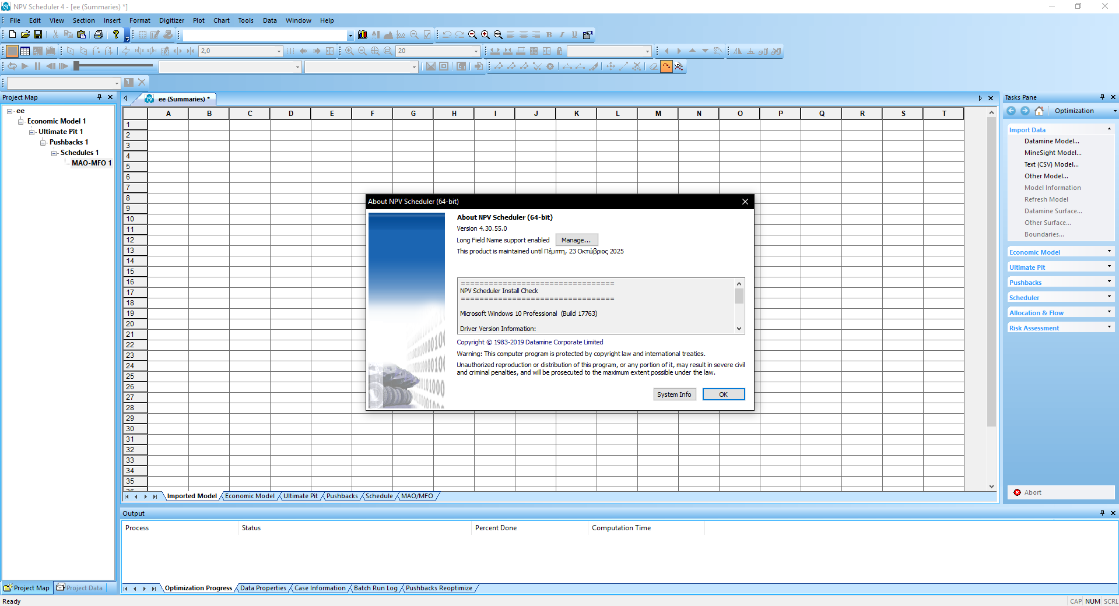1119x606 pixels.
Task: Click the Tasks Pane Home icon
Action: (x=1039, y=111)
